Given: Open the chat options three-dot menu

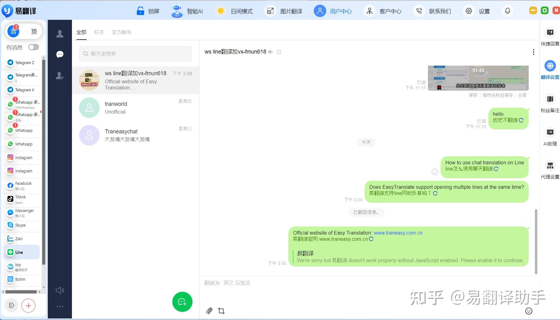Looking at the screenshot, I should click(533, 52).
